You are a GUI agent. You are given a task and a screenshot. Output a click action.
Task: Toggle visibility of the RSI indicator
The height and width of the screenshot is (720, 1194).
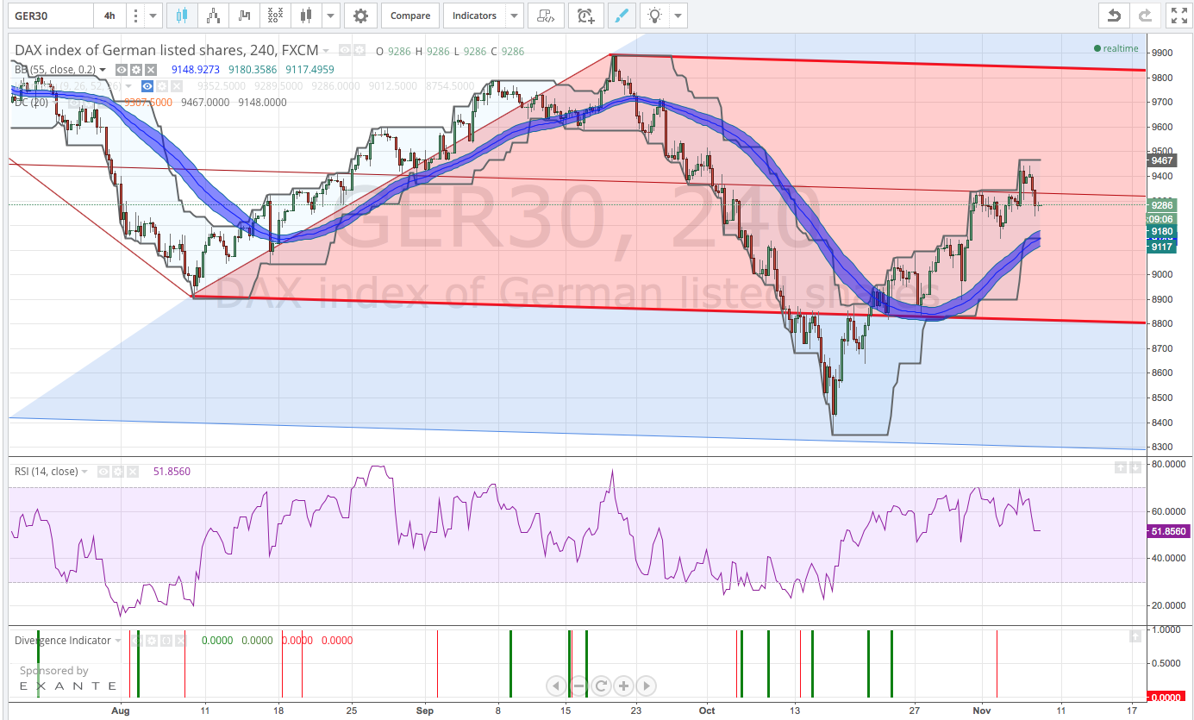point(103,472)
